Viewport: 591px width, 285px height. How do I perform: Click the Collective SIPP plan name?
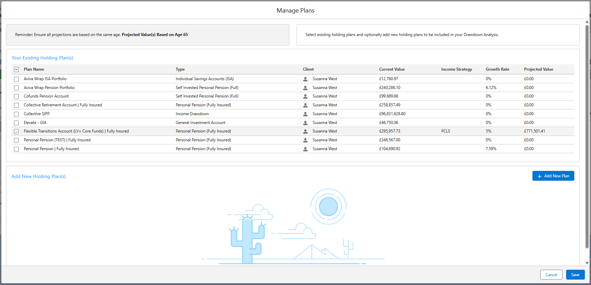click(37, 114)
